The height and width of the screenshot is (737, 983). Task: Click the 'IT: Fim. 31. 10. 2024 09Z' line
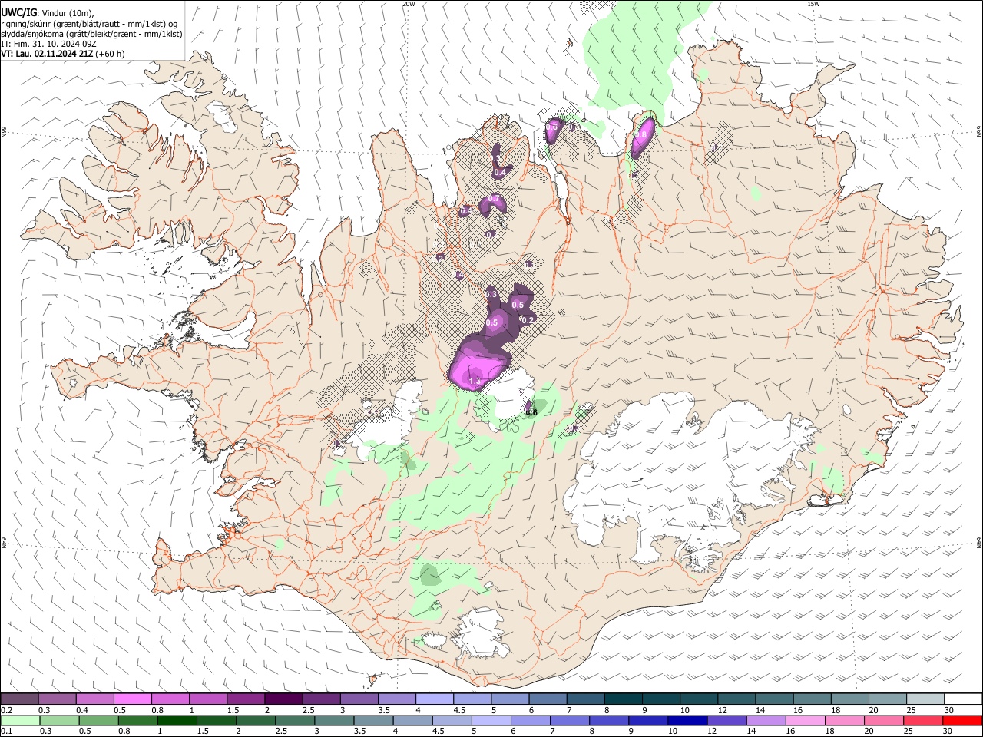[48, 44]
